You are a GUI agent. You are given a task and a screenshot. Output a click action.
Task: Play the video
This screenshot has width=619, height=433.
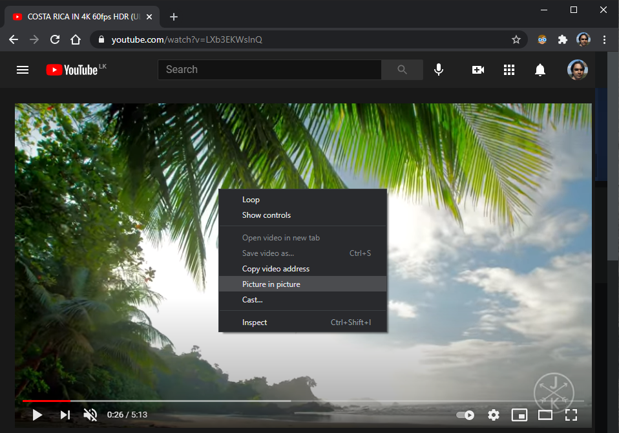click(x=37, y=415)
